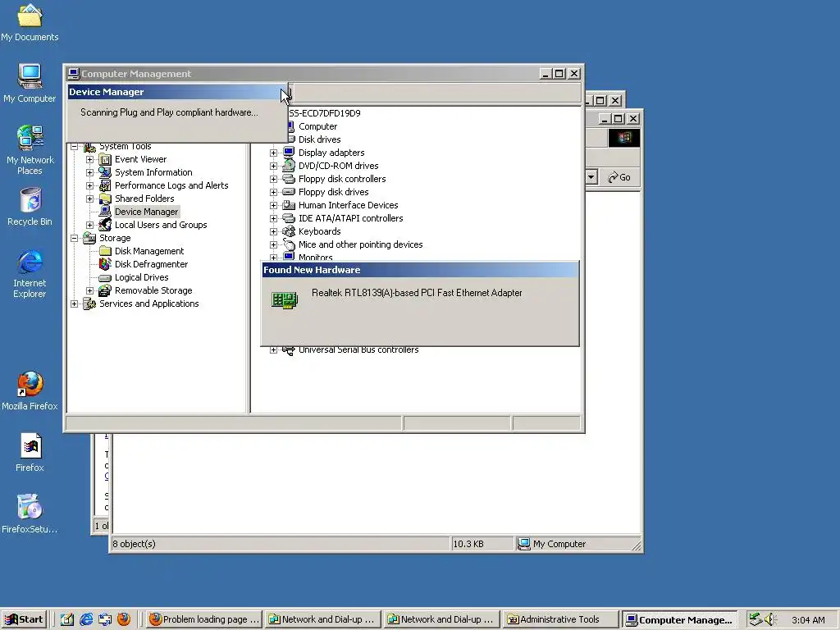Select Device Manager in the tree

point(146,212)
